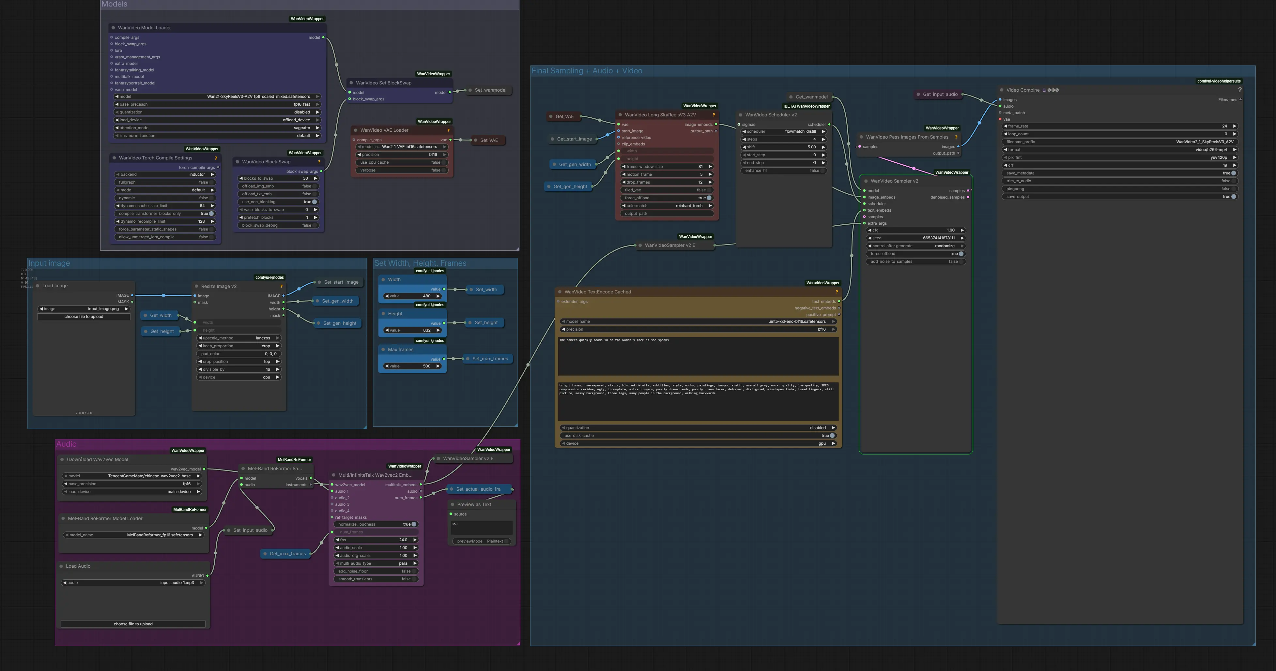Toggle use_non_blocking in Block Swap

point(314,202)
